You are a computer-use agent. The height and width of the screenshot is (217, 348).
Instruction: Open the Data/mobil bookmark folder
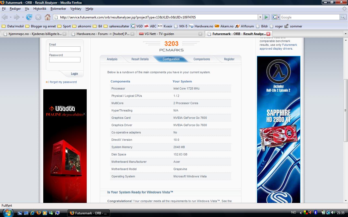13,26
